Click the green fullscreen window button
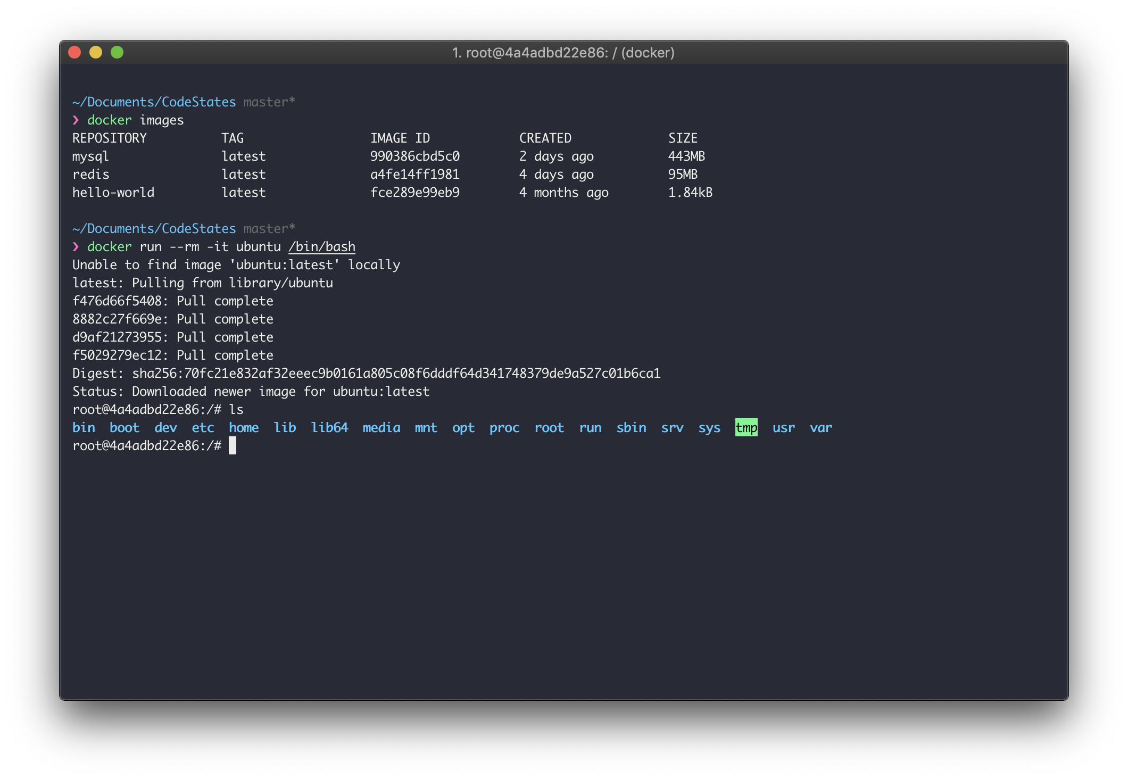 pos(117,52)
